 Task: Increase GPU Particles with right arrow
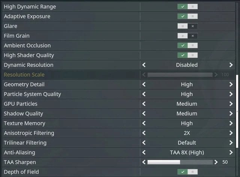click(x=231, y=104)
